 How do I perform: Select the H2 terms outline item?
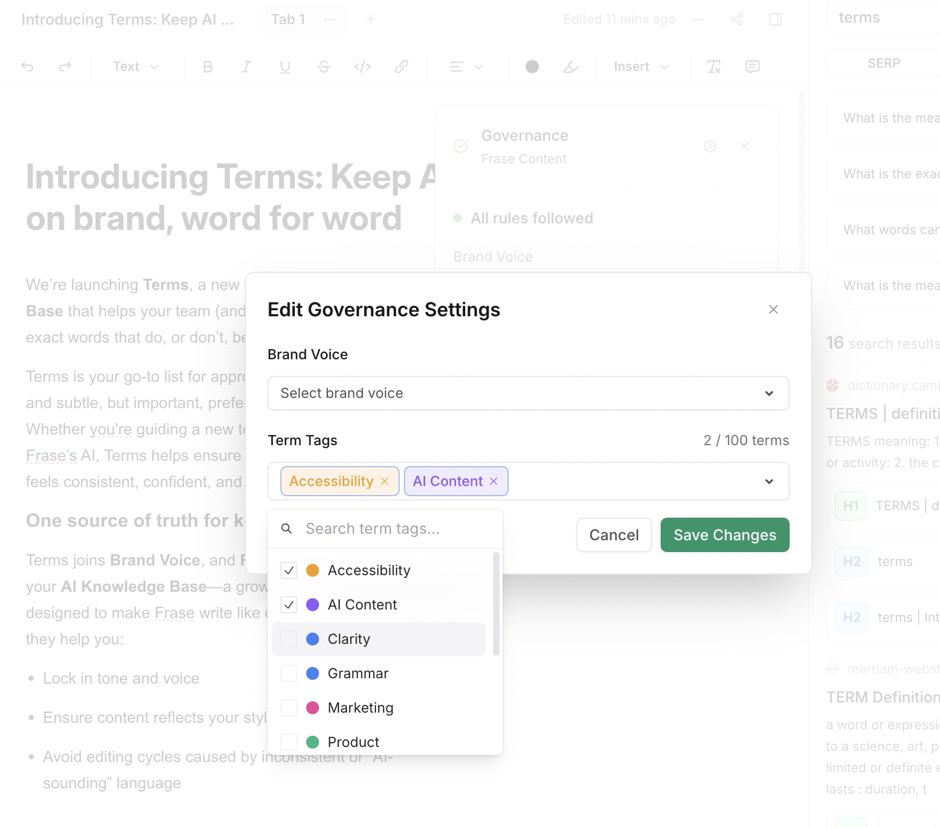[883, 562]
